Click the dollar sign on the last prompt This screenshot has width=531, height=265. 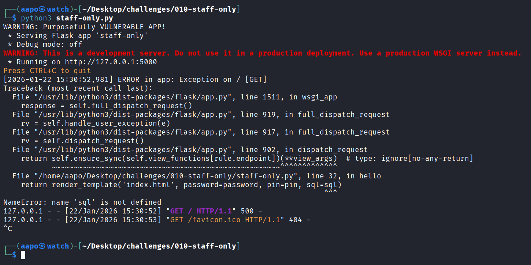click(14, 255)
